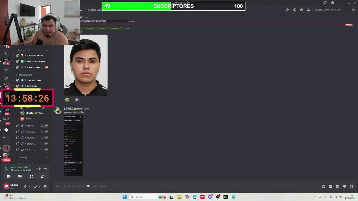Click Voz conectada status text
Screen dimensions: 358x201
coord(19,167)
